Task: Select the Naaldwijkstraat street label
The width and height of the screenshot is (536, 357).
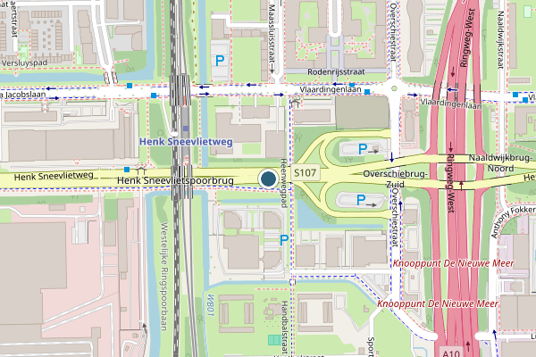Action: (501, 40)
